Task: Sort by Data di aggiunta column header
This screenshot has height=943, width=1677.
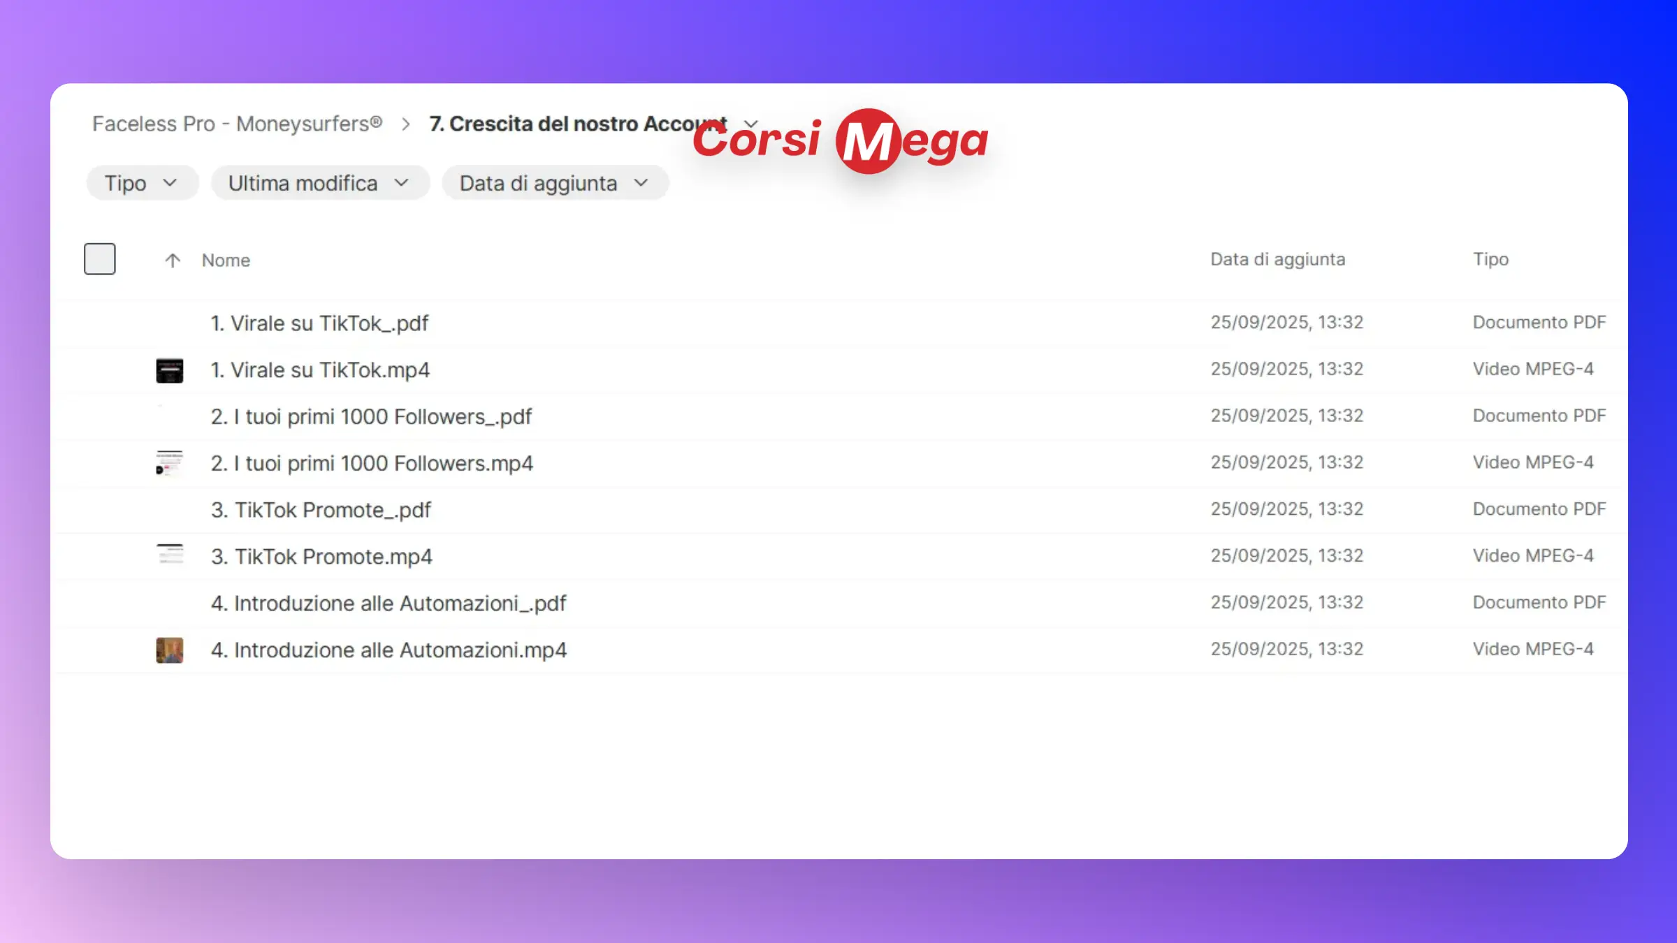Action: 1277,259
